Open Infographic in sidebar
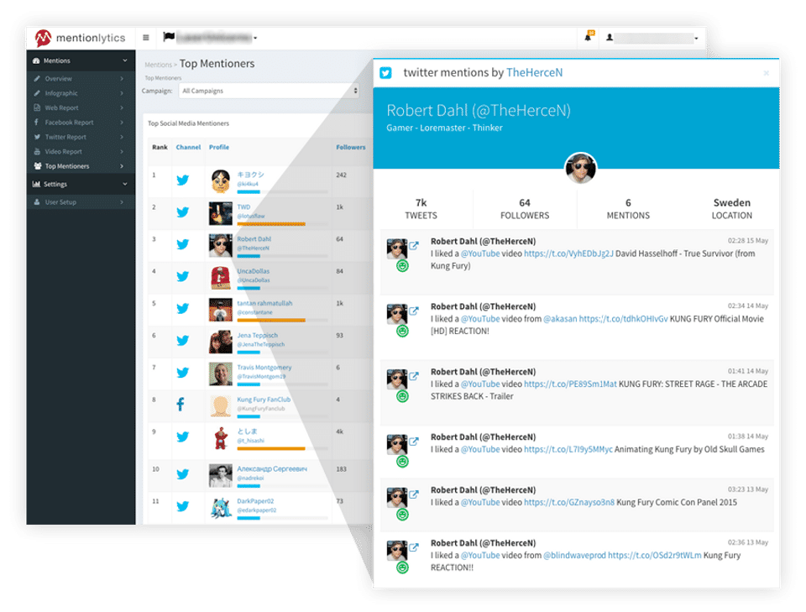 click(81, 93)
